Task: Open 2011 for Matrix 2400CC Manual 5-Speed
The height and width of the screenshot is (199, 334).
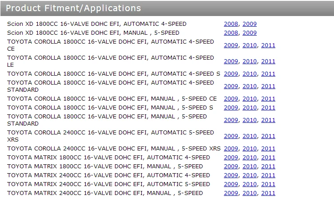Action: [x=268, y=193]
